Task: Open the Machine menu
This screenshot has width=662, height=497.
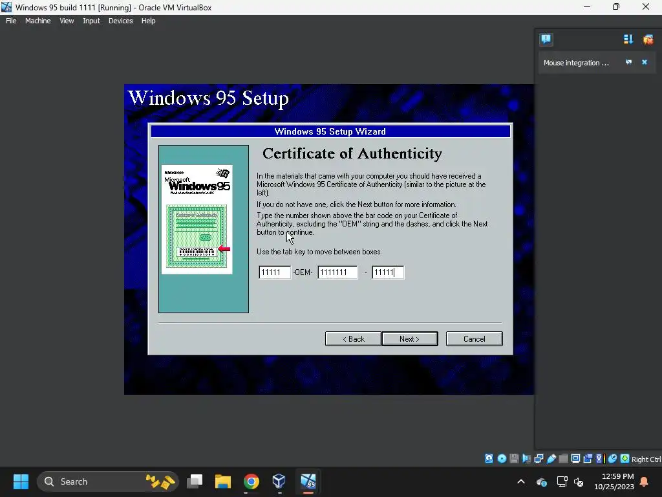Action: (x=37, y=21)
